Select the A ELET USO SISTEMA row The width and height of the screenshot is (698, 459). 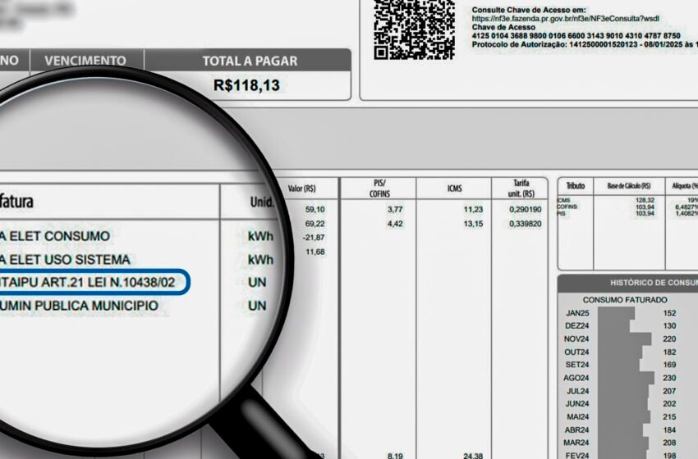click(65, 260)
